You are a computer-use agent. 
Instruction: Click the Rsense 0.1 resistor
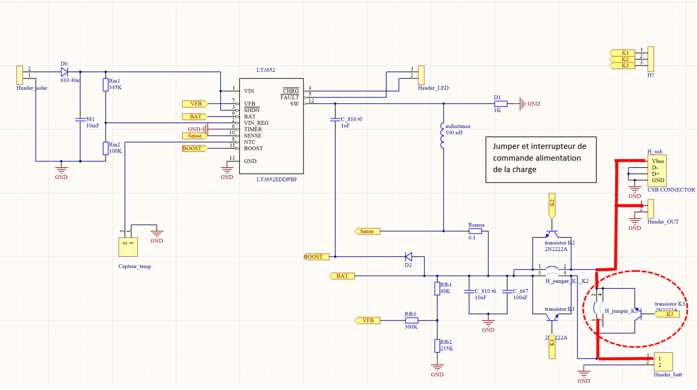click(x=475, y=231)
